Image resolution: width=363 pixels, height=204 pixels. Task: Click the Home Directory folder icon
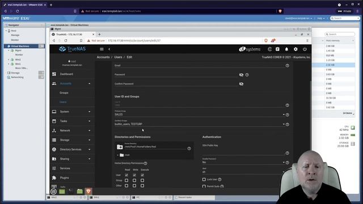(120, 147)
